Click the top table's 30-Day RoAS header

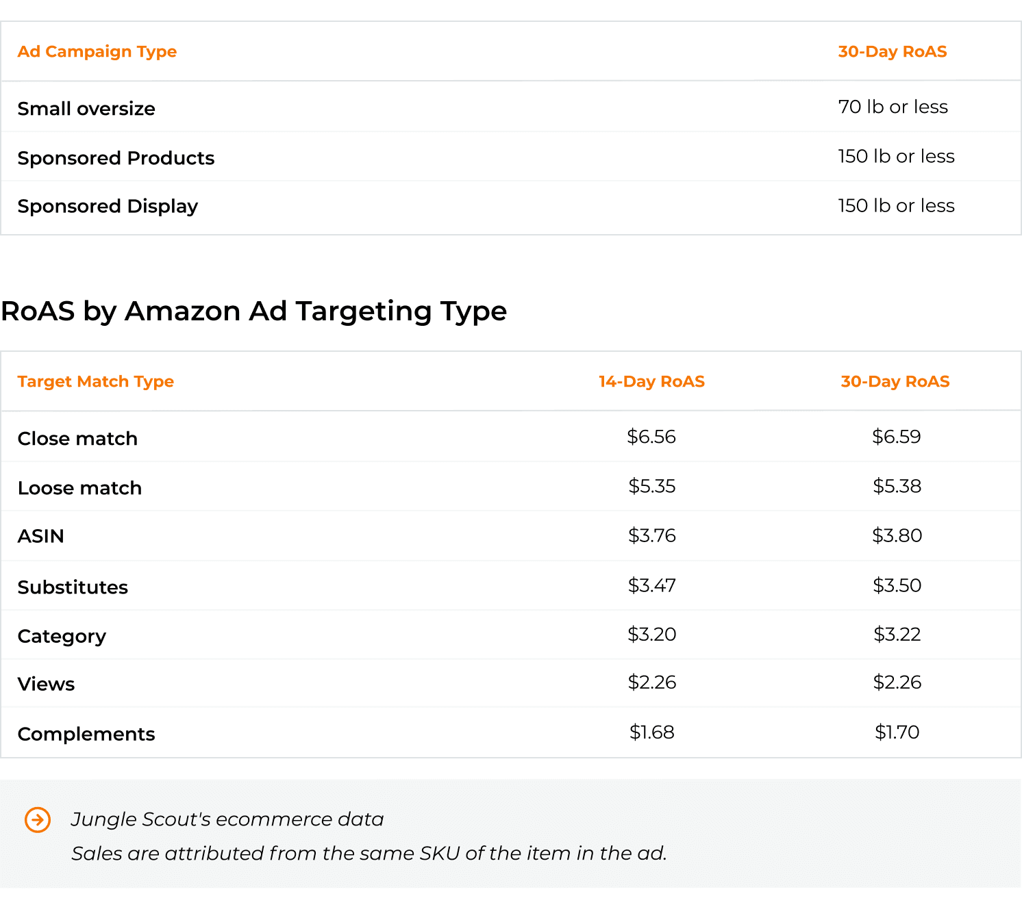(893, 52)
